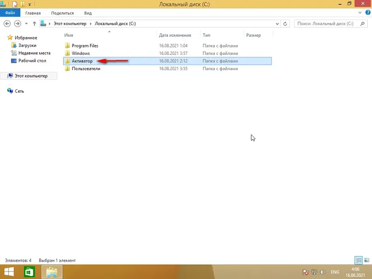Image resolution: width=372 pixels, height=279 pixels.
Task: Select Избранное in the navigation pane
Action: (26, 38)
